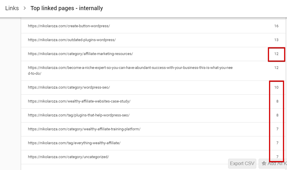This screenshot has height=170, width=287.
Task: Click the 'Top linked pages - internally' heading
Action: tap(67, 8)
